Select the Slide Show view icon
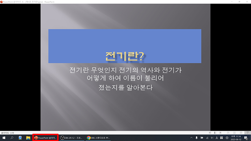 (x=247, y=133)
